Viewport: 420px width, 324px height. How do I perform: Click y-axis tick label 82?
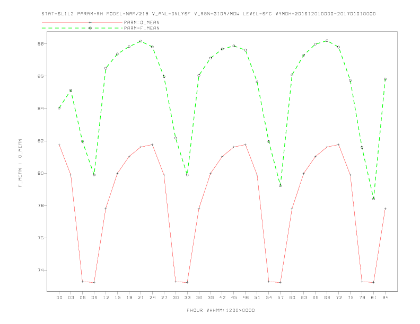click(40, 141)
